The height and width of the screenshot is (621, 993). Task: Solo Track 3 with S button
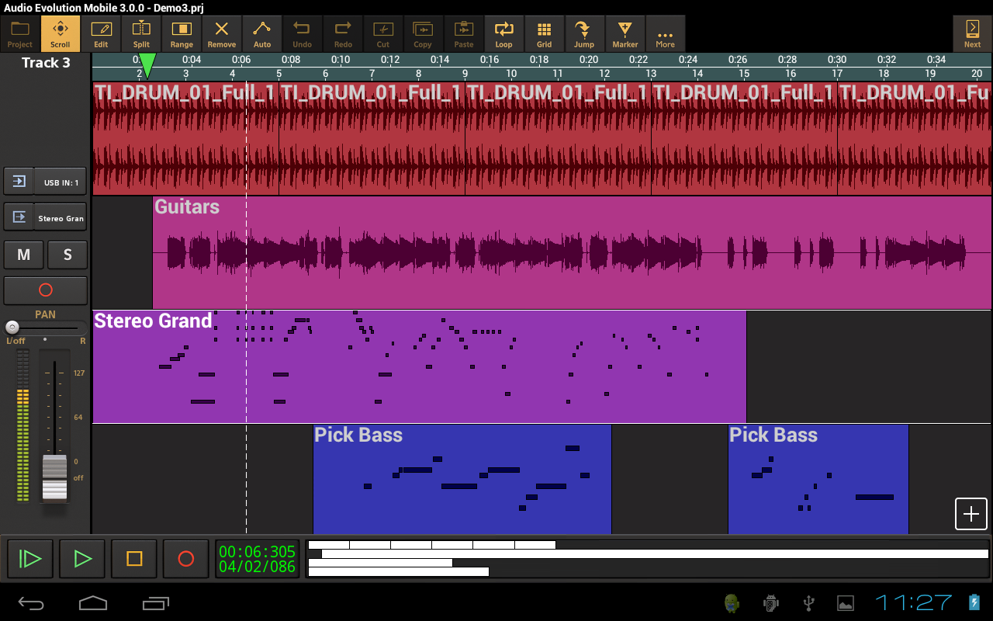click(67, 255)
